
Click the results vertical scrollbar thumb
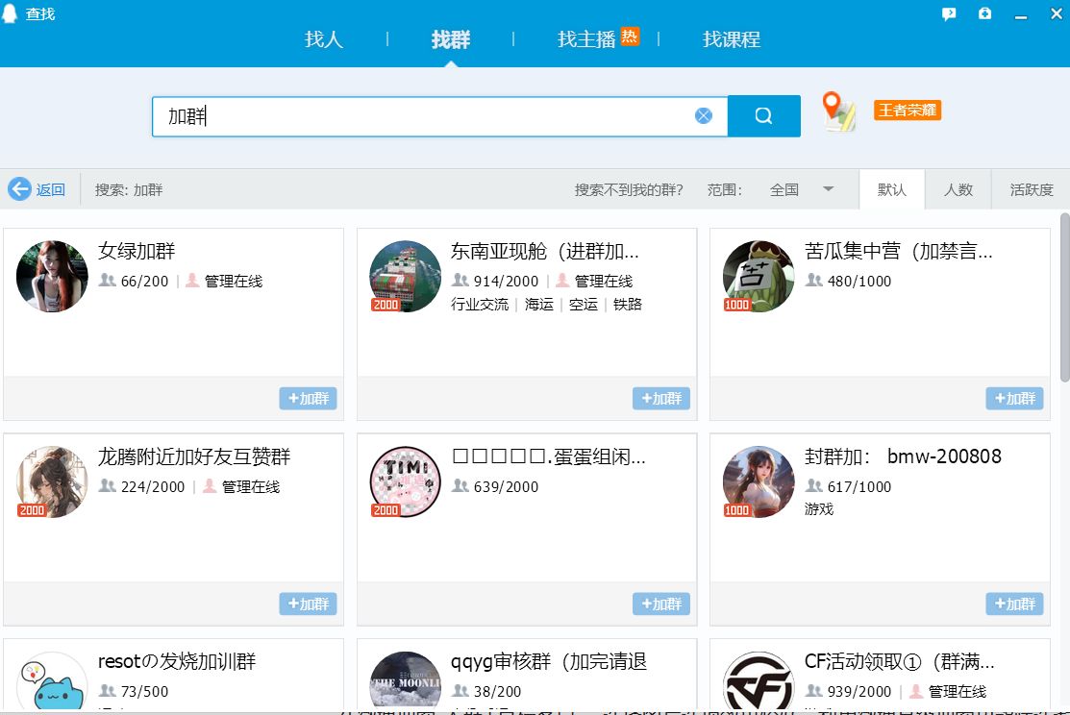(1064, 297)
